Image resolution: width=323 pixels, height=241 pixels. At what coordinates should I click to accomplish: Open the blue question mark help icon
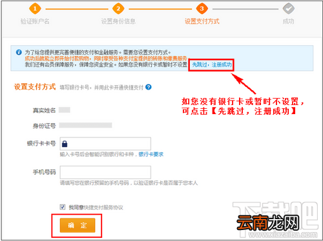point(149,87)
